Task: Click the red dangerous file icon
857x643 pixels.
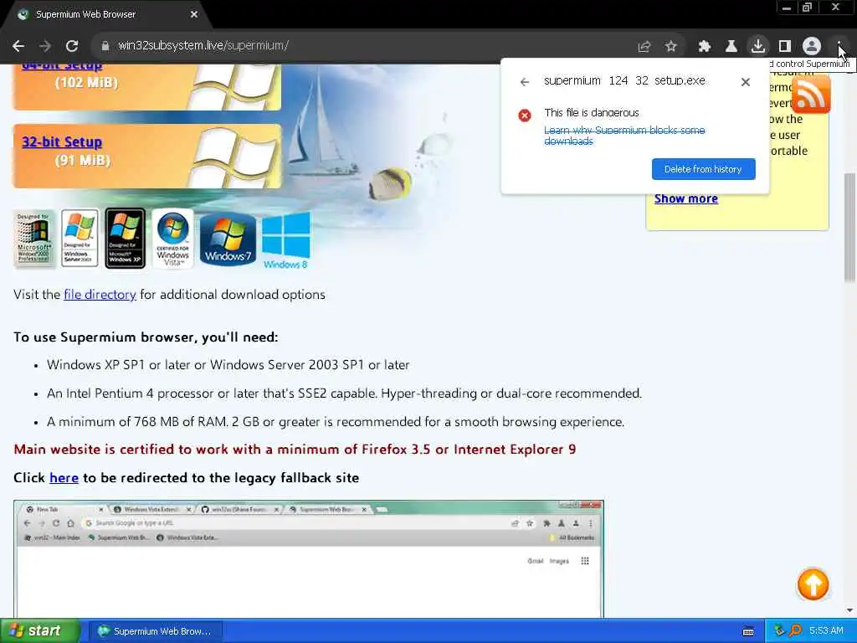Action: click(525, 116)
